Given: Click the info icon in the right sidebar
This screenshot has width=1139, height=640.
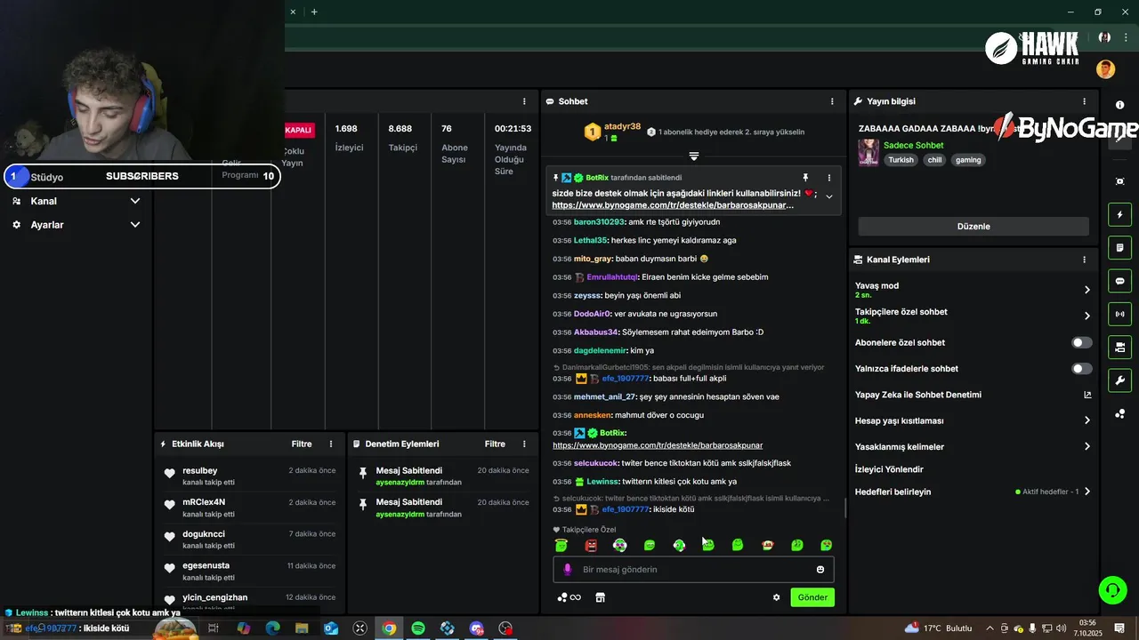Looking at the screenshot, I should [x=1119, y=105].
